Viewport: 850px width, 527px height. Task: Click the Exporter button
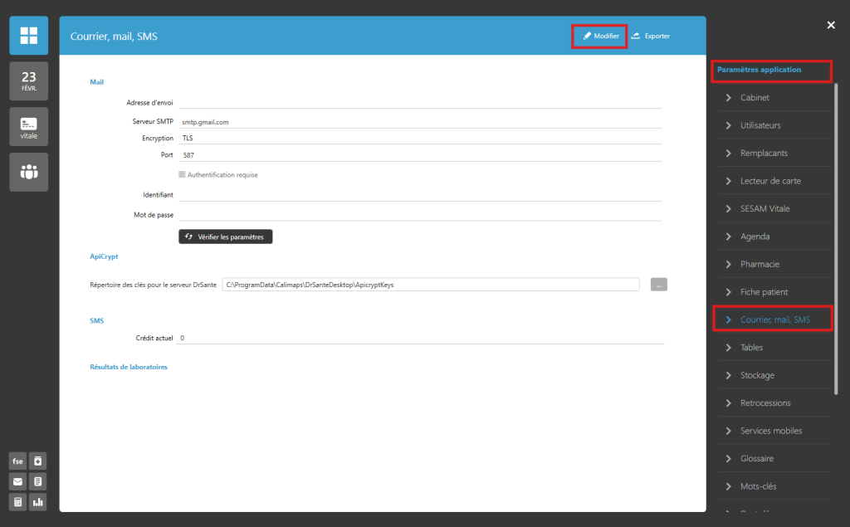650,37
